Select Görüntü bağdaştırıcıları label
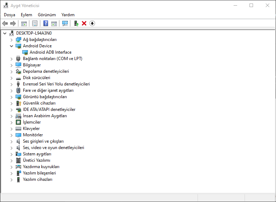276x202 pixels. [45, 97]
